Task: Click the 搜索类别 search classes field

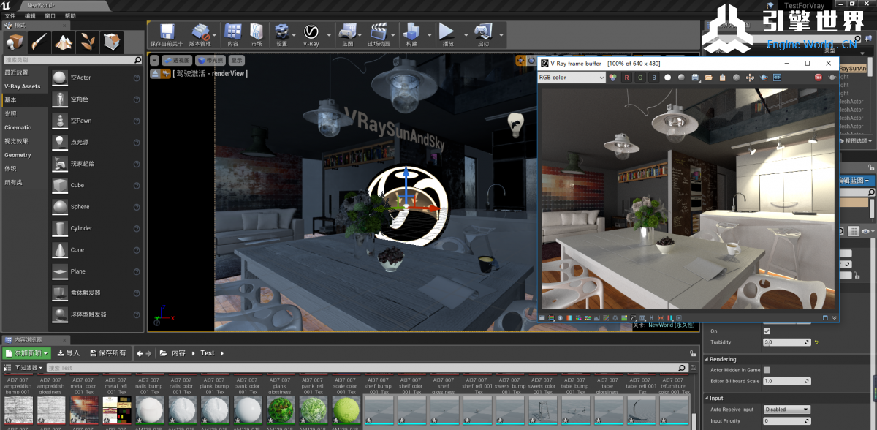Action: [73, 60]
